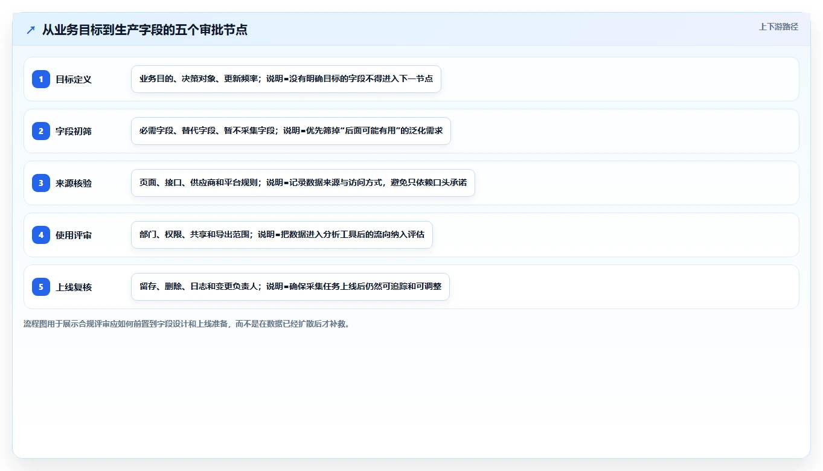Select the step 3 number badge
The width and height of the screenshot is (823, 471).
pos(41,183)
